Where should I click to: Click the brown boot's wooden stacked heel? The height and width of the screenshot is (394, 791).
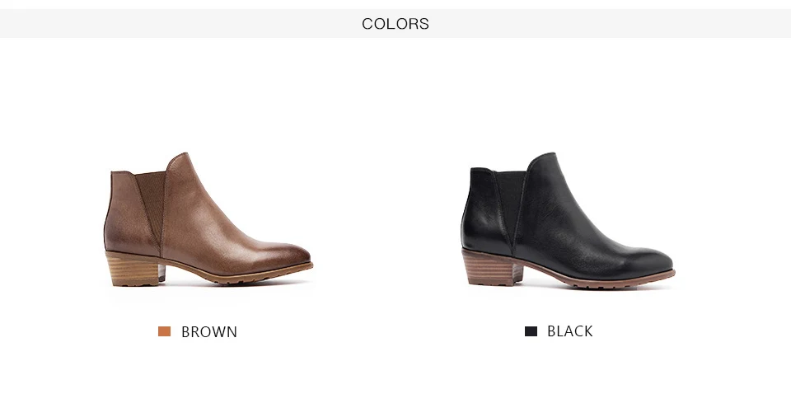(x=133, y=269)
